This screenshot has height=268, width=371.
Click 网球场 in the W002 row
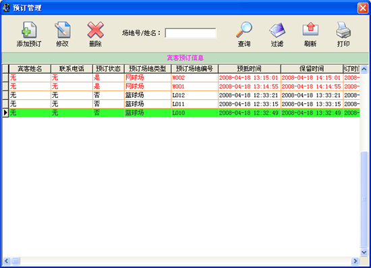point(148,78)
